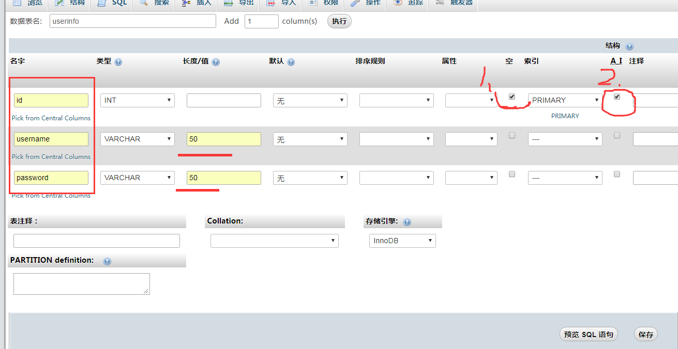Screen dimensions: 678x349
Task: Open the Collation dropdown
Action: pyautogui.click(x=274, y=241)
